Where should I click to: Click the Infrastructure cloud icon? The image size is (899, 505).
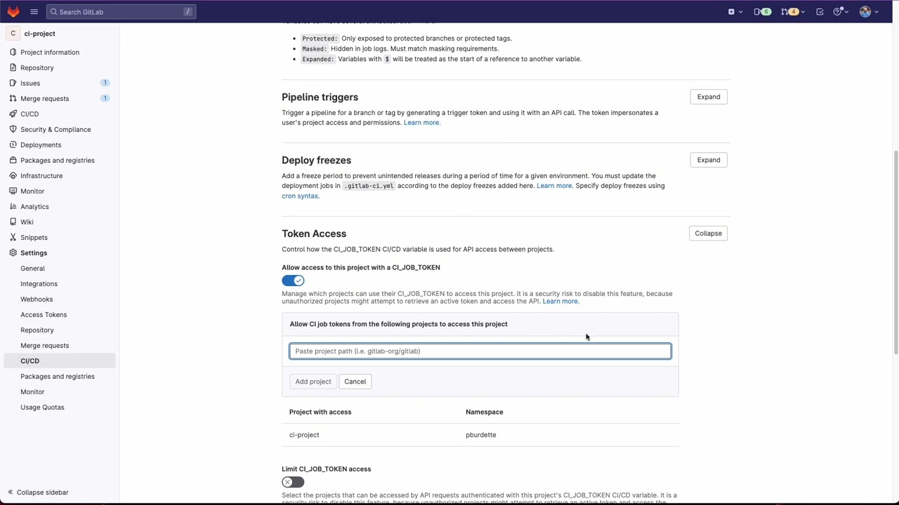click(x=13, y=175)
